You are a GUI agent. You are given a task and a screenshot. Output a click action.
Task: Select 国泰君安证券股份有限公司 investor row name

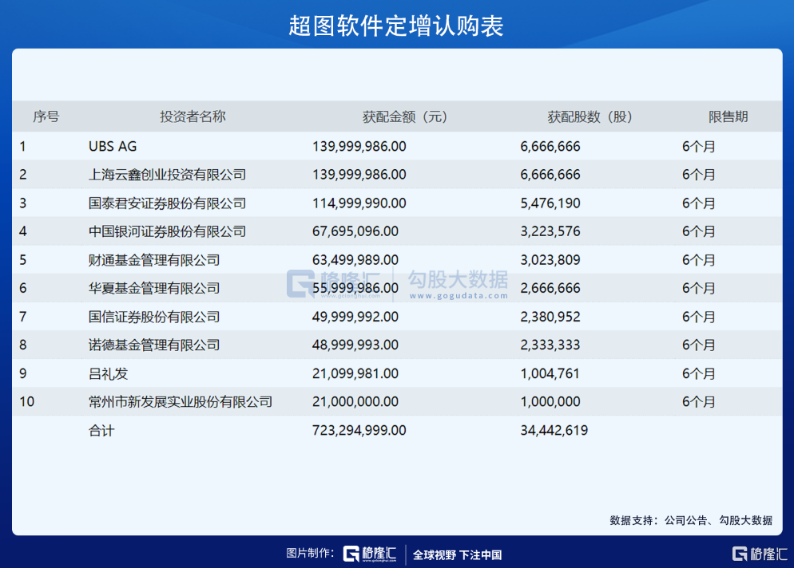coord(167,203)
